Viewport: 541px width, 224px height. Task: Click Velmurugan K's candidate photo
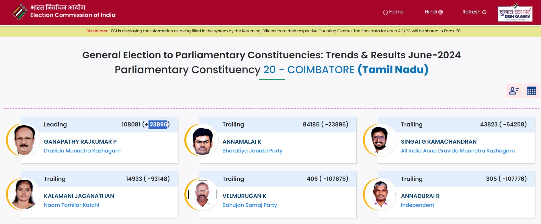[202, 195]
